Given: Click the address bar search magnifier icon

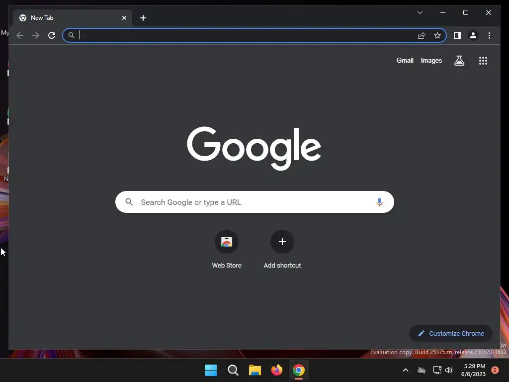Looking at the screenshot, I should (72, 35).
